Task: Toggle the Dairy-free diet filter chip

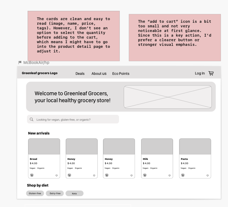Action: [x=55, y=193]
